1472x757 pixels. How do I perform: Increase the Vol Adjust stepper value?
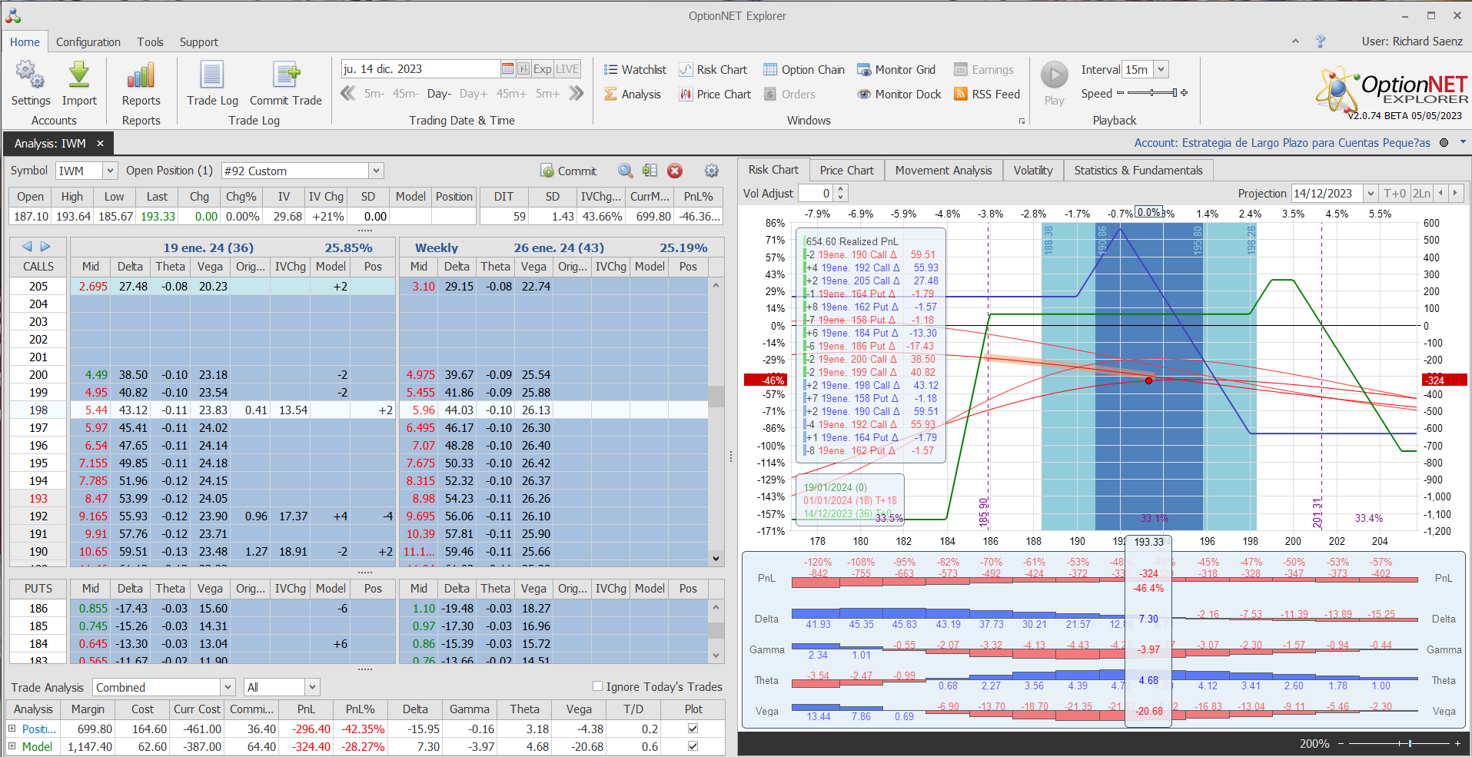click(x=841, y=190)
